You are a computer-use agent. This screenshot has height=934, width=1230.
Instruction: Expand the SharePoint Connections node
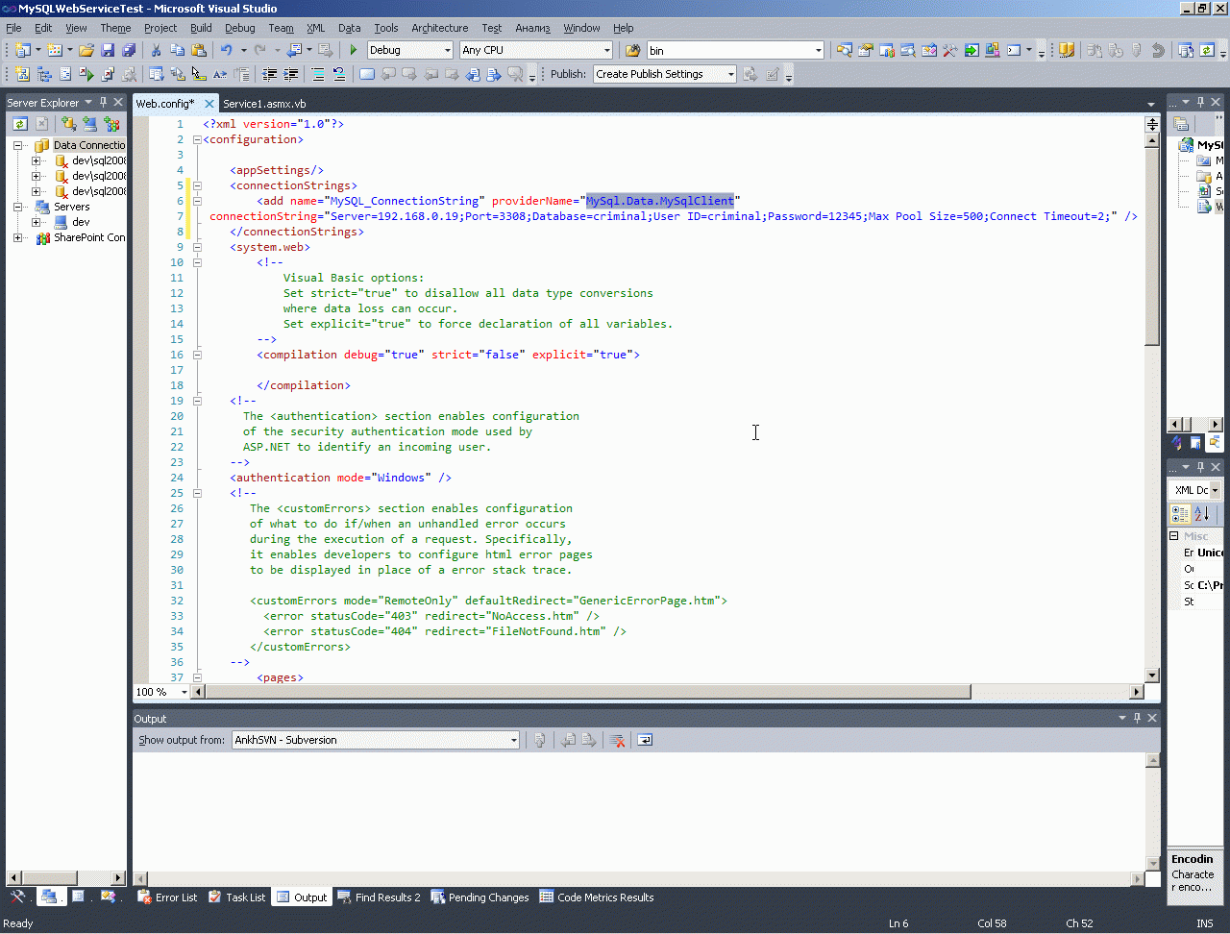(18, 237)
